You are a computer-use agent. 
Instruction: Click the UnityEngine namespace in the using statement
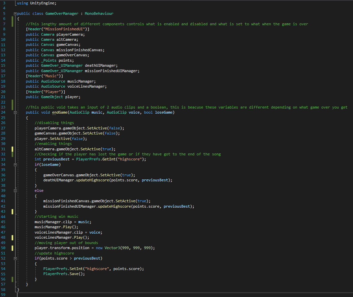43,3
